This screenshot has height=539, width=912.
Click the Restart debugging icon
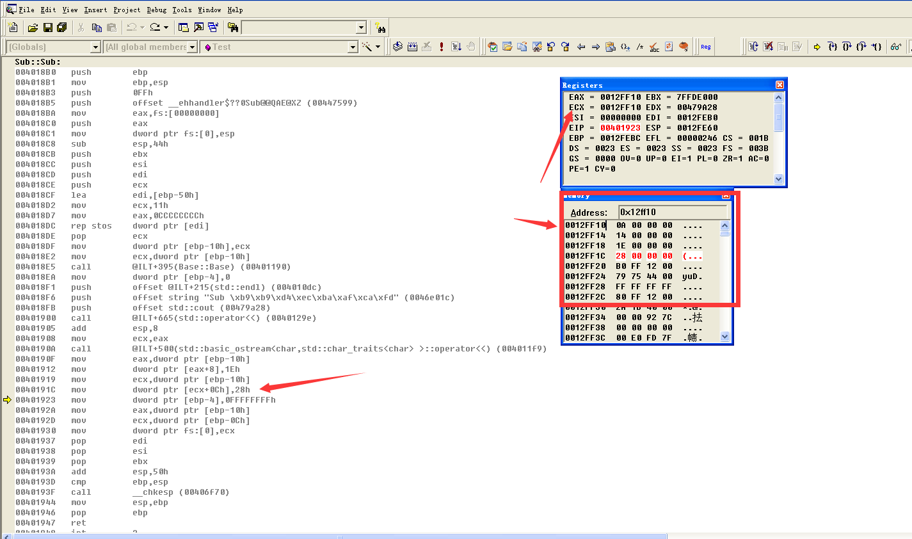(753, 47)
